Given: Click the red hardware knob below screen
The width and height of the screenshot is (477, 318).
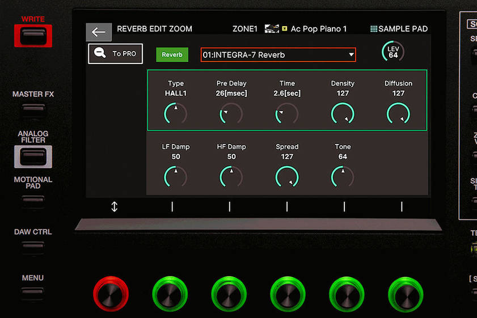Looking at the screenshot, I should pyautogui.click(x=111, y=295).
